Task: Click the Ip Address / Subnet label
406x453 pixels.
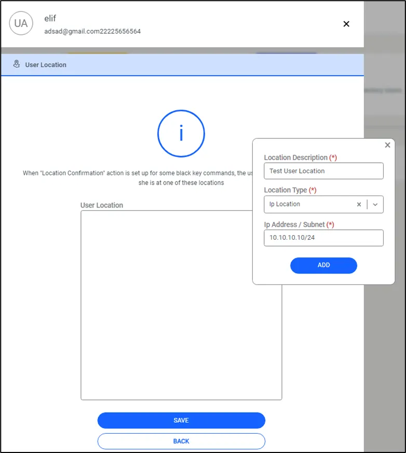Action: (299, 225)
